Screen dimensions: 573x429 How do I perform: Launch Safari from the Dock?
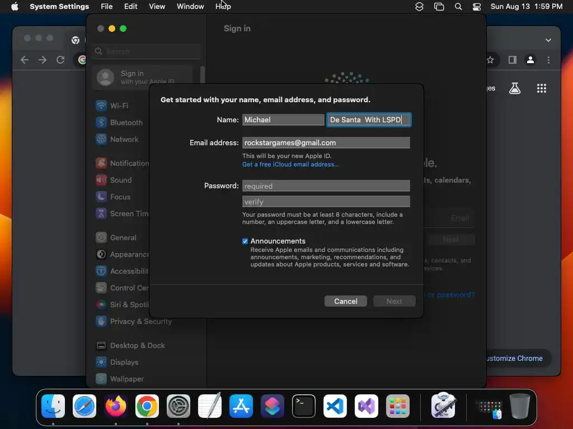(84, 406)
